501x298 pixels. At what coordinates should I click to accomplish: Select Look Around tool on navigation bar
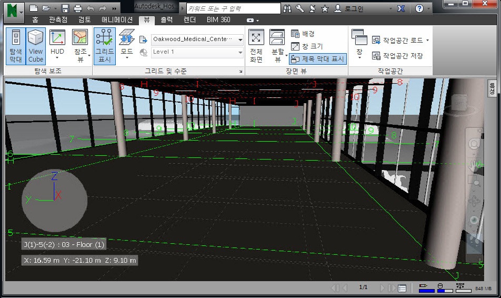click(474, 220)
